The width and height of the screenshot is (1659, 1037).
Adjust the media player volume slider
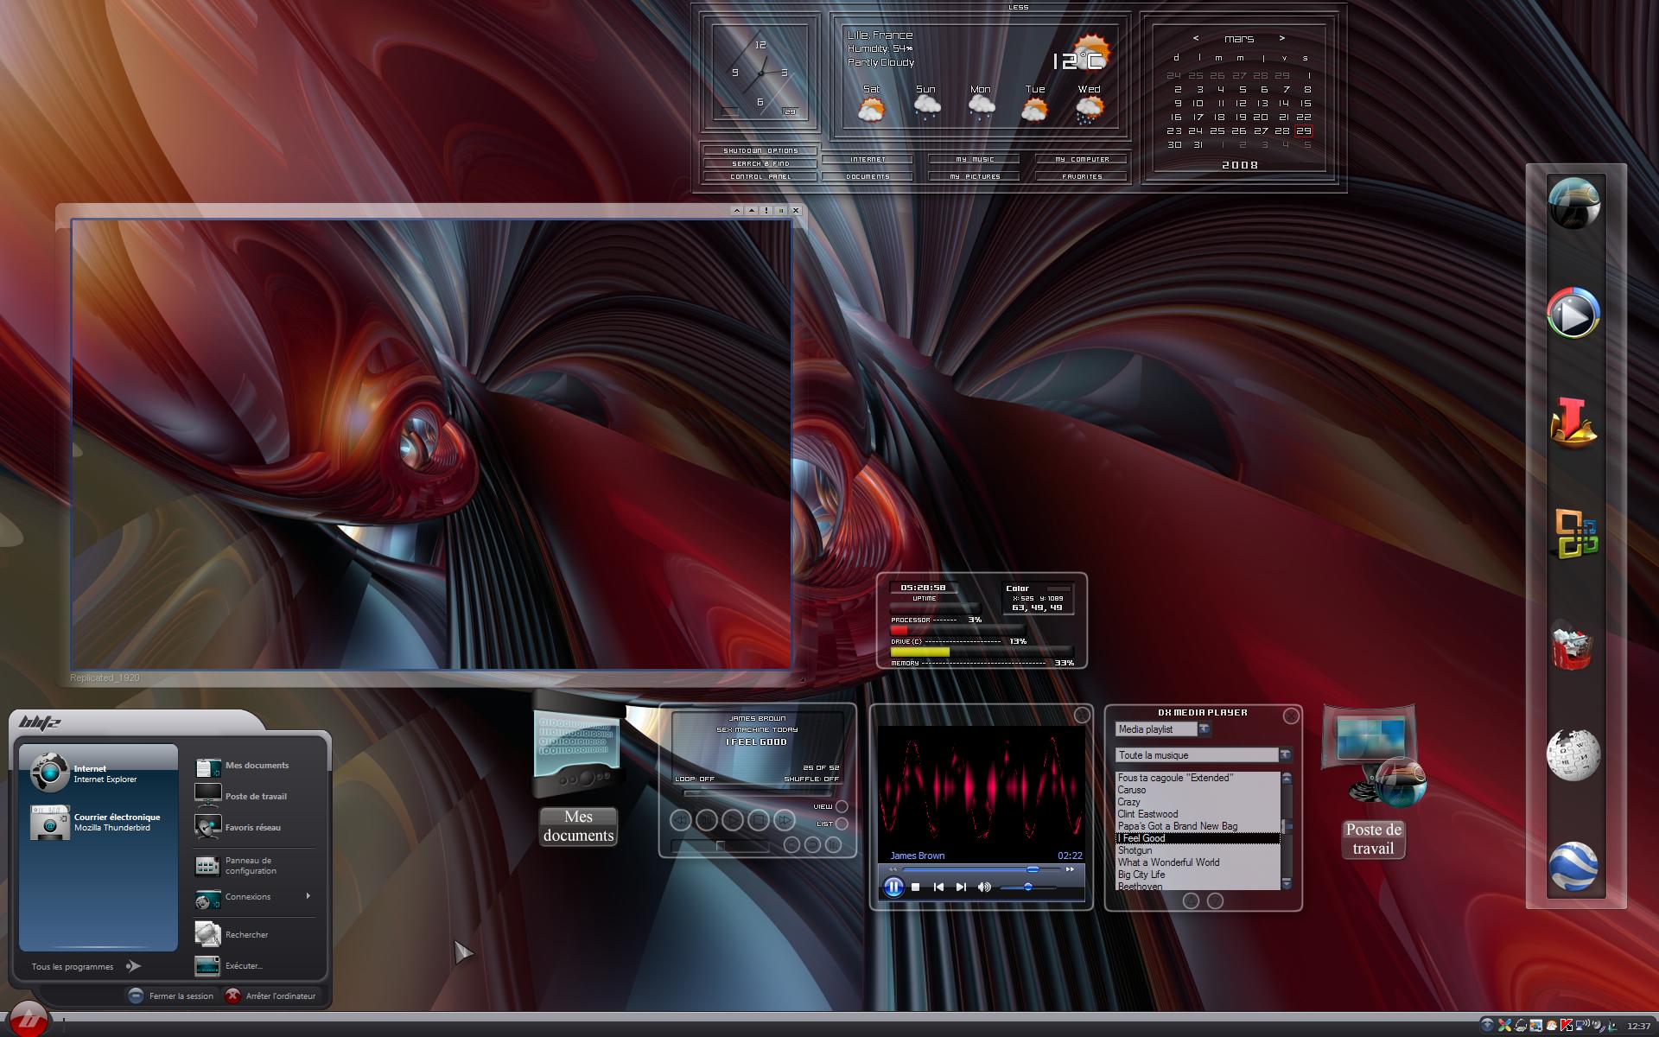(1028, 887)
